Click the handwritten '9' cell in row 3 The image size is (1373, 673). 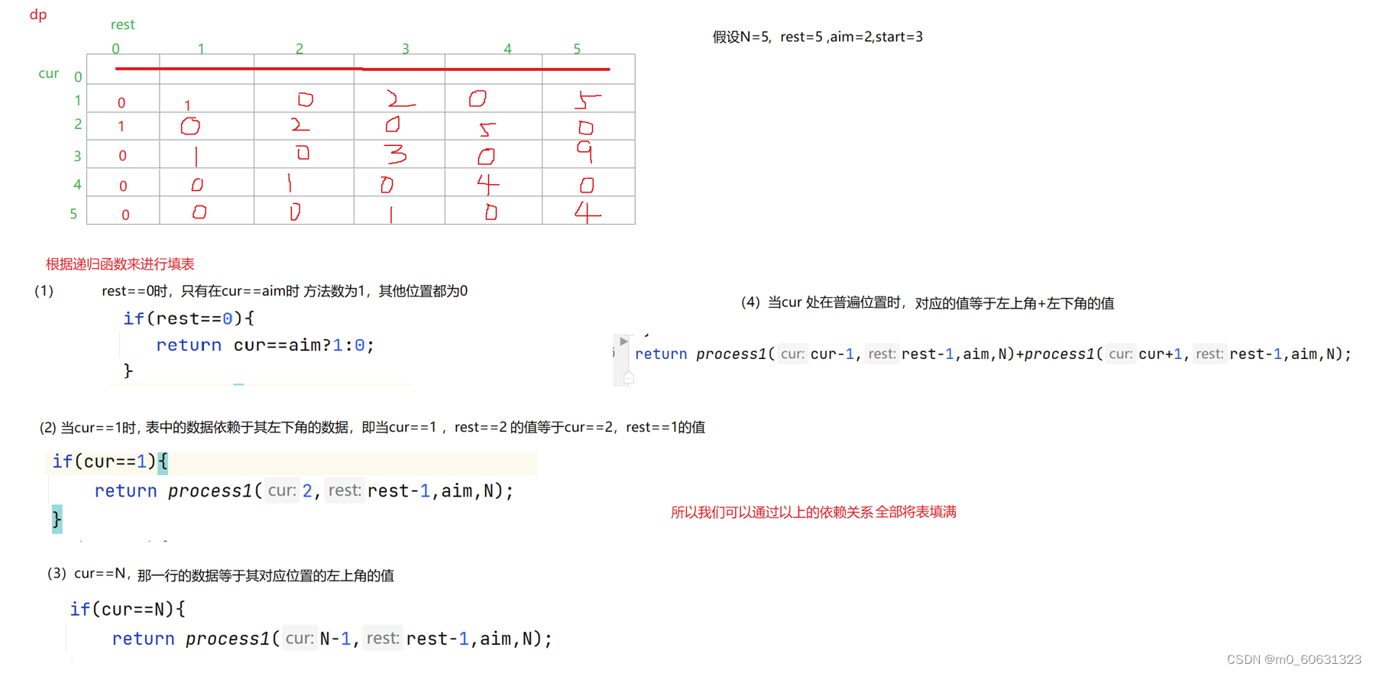click(584, 153)
